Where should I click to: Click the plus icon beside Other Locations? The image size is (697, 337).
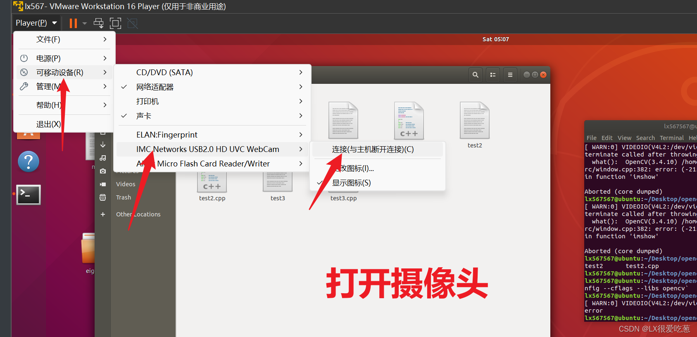coord(103,214)
